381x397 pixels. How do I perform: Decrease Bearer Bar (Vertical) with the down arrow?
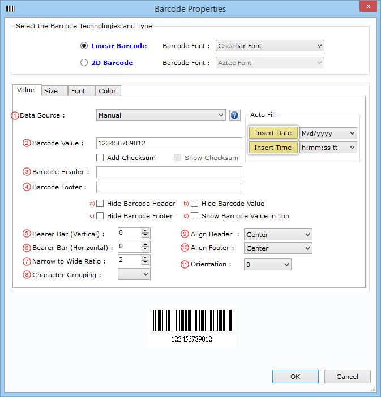(x=145, y=235)
